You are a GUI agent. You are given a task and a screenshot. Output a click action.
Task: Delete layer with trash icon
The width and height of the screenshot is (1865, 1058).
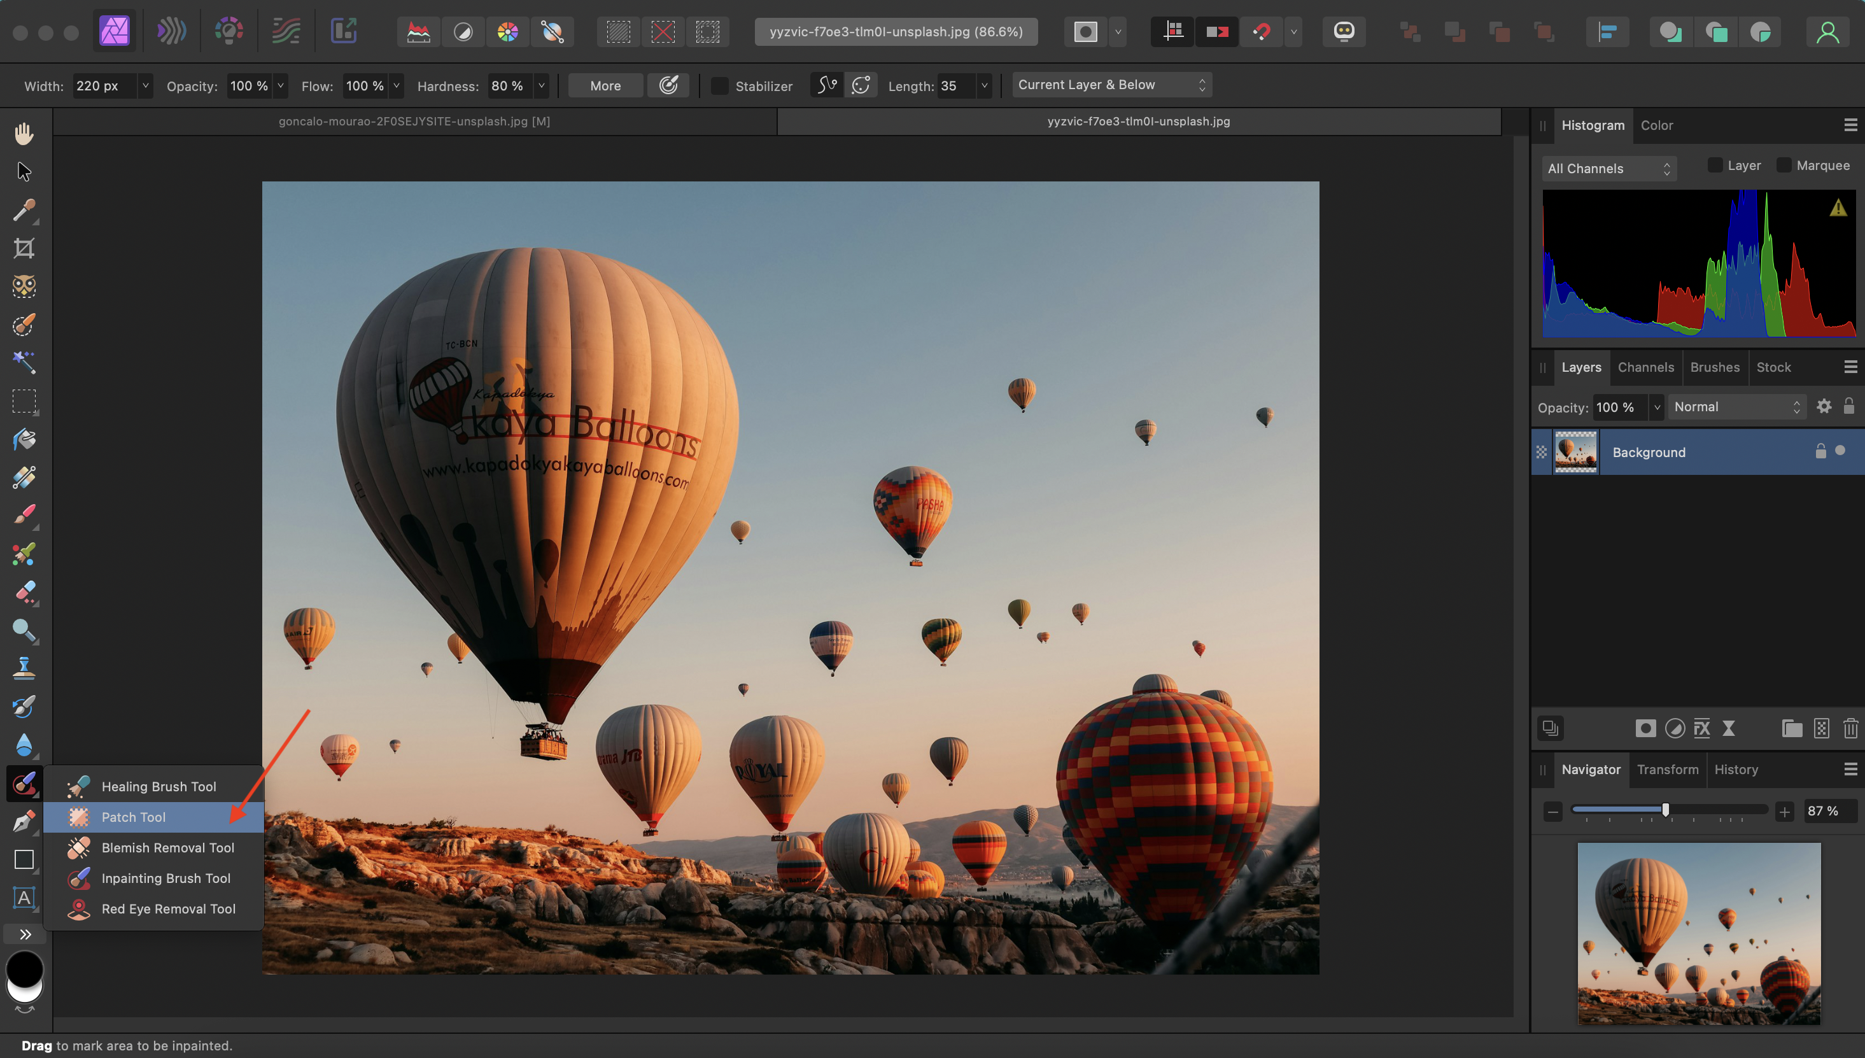[x=1850, y=728]
